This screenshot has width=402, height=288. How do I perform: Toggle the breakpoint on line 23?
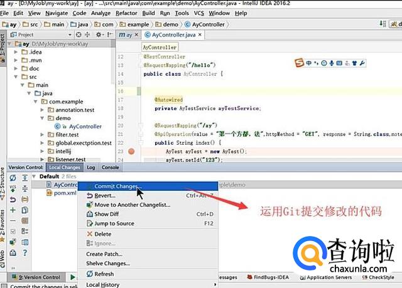(131, 152)
